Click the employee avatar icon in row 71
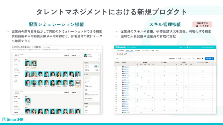The width and height of the screenshot is (223, 125). click(123, 67)
